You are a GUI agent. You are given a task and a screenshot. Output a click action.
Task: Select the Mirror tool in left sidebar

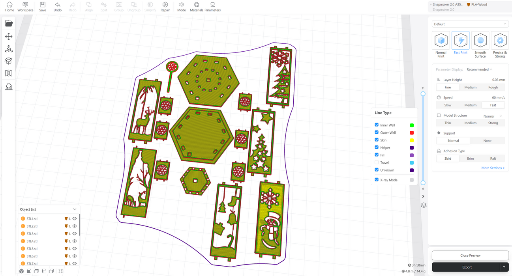point(9,73)
